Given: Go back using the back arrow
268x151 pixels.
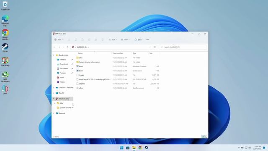Looking at the screenshot, I should pos(54,47).
